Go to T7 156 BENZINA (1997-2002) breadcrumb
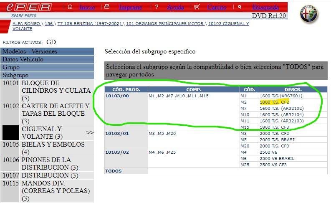Viewport: 331px width, 203px height. (x=89, y=24)
